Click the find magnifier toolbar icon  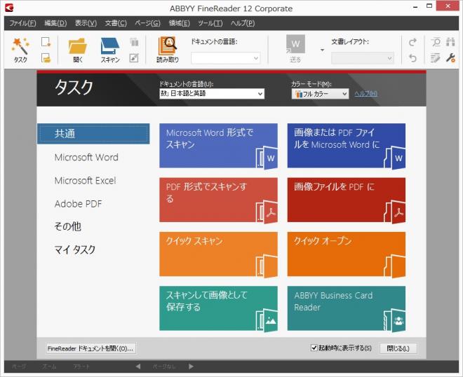436,42
